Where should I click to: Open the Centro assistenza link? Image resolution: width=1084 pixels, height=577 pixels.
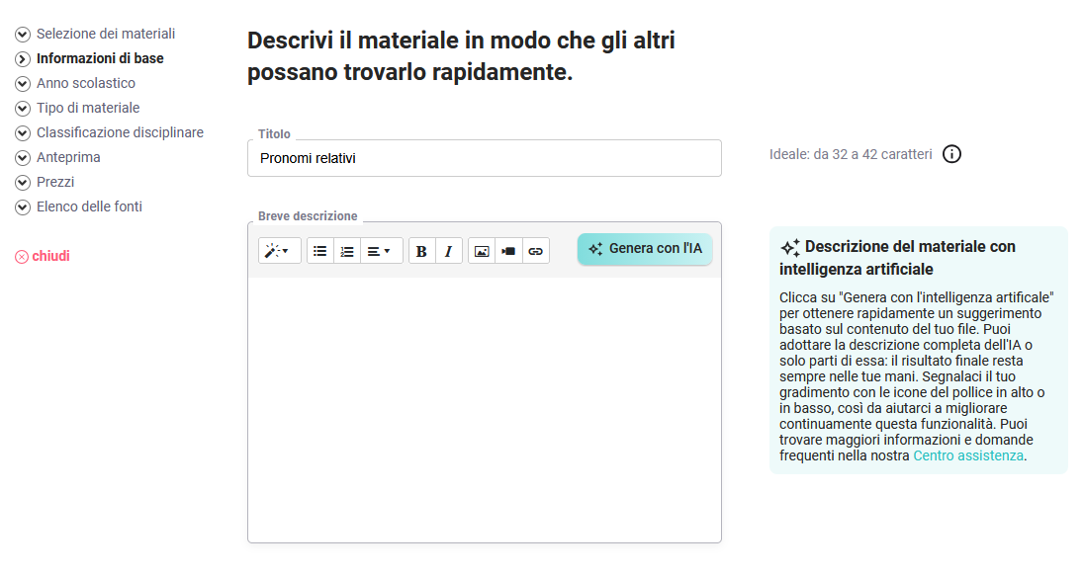point(968,455)
